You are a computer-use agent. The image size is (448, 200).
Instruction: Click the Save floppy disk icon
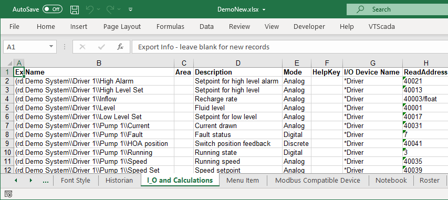point(75,9)
